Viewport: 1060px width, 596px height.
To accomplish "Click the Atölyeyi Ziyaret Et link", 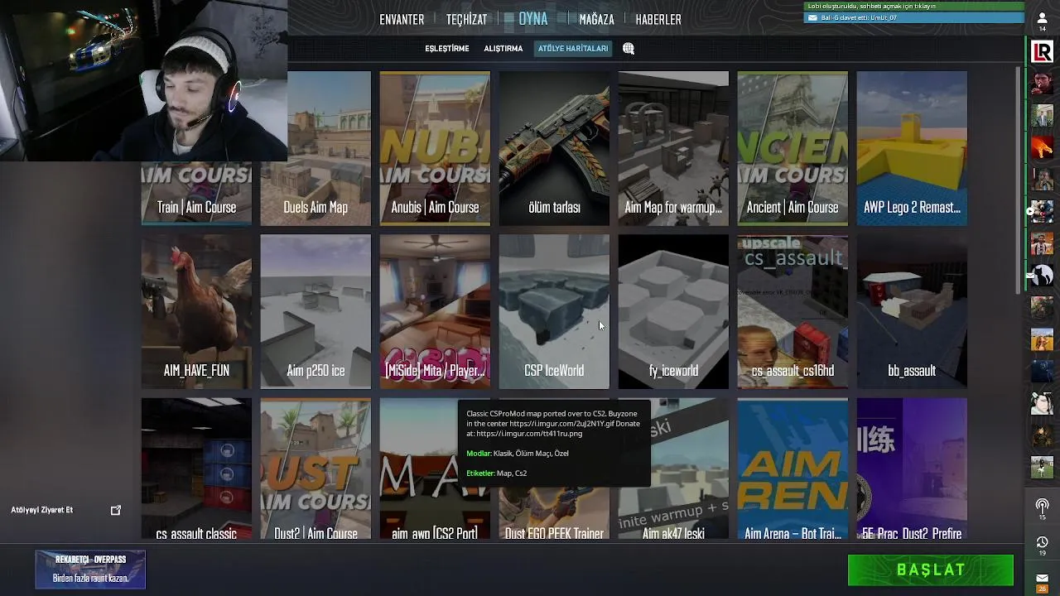I will coord(42,510).
